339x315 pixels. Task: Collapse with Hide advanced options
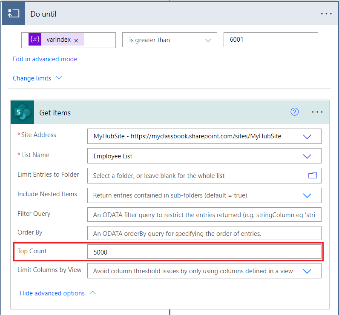[x=58, y=293]
